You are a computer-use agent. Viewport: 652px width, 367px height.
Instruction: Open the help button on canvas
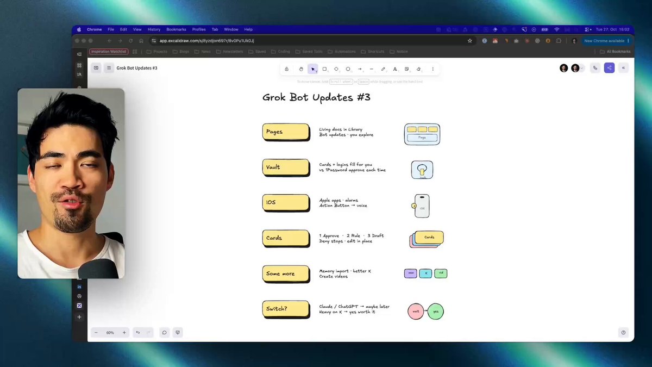click(x=623, y=332)
